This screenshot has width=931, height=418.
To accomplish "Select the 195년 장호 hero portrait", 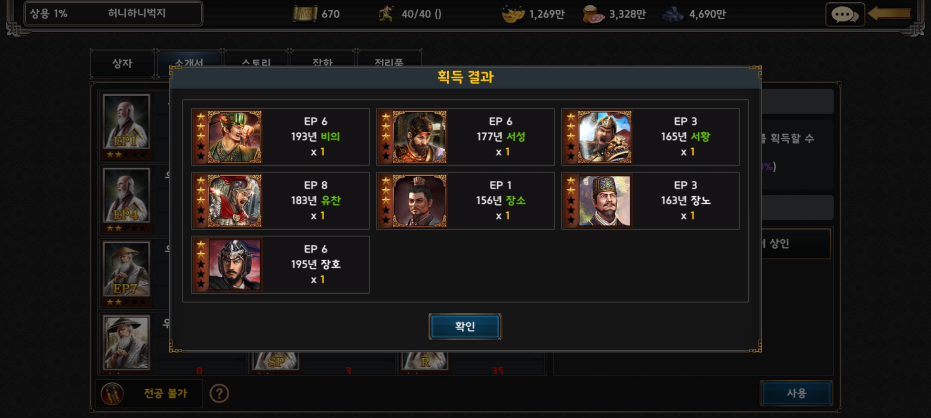I will pos(235,265).
